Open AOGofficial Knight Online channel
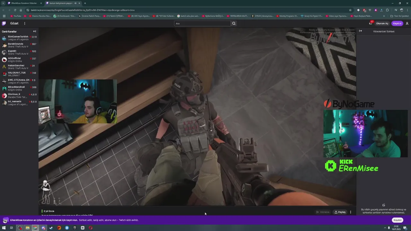411x231 pixels. tap(19, 60)
